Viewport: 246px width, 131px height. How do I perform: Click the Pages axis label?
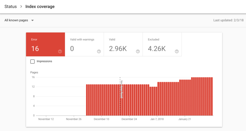[34, 73]
